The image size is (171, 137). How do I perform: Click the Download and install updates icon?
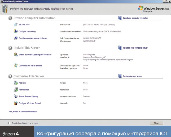[16, 65]
